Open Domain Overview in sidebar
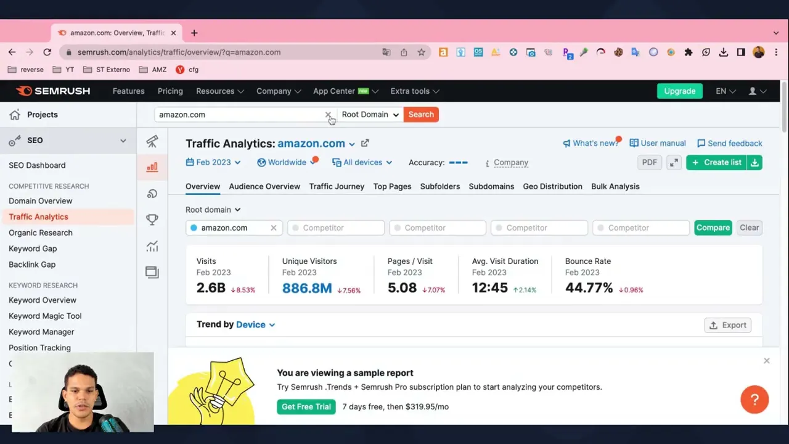 tap(41, 201)
